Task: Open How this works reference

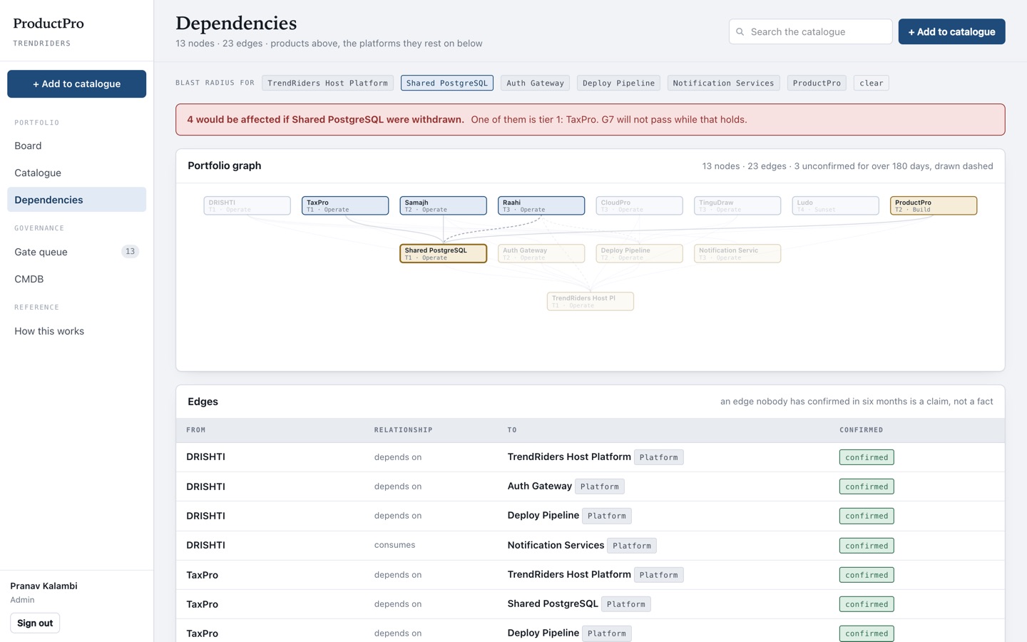Action: (76, 331)
